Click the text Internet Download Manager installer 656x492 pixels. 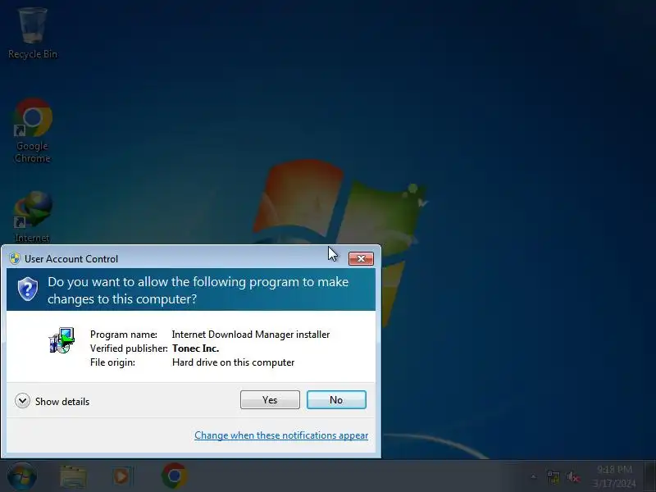[x=251, y=335]
